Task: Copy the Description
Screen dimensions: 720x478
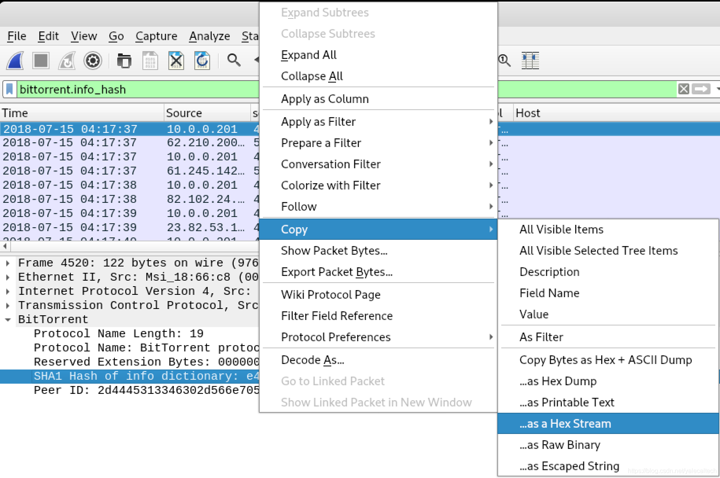Action: tap(608, 272)
